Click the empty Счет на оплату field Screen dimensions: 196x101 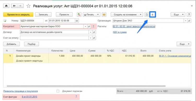pos(54,38)
